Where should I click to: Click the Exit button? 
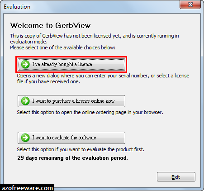pos(176,177)
